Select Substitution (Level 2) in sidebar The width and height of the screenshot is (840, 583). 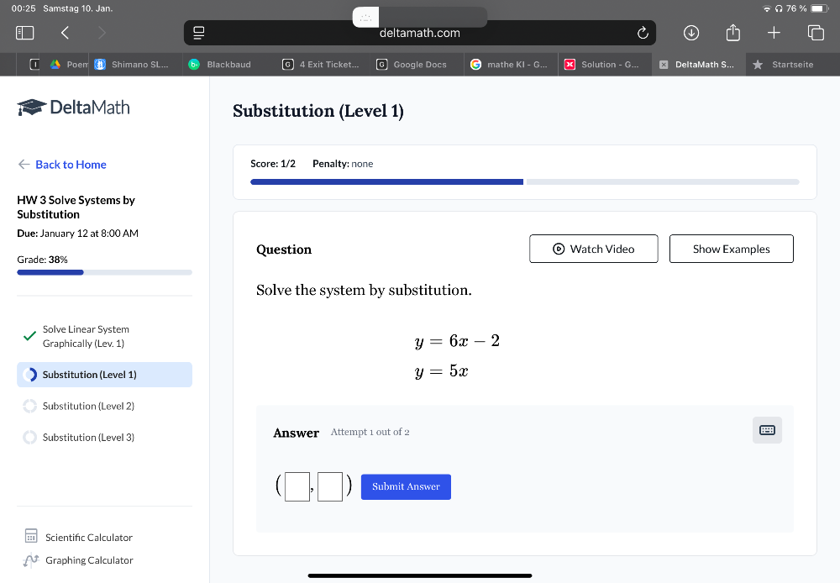[x=88, y=406]
